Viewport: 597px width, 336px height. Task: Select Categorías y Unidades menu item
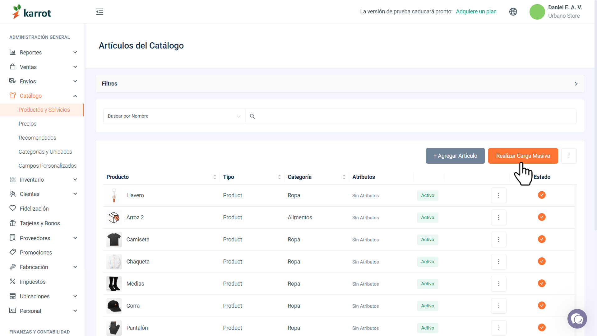click(45, 152)
